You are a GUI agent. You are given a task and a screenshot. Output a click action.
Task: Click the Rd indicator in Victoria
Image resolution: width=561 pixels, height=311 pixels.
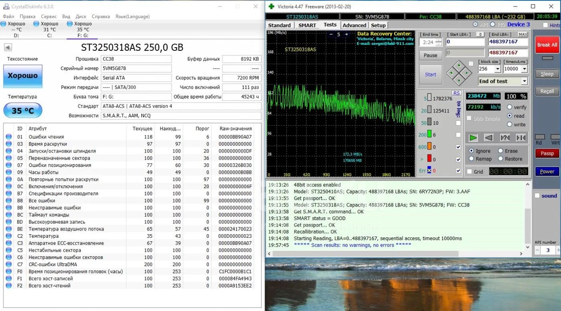[x=539, y=137]
